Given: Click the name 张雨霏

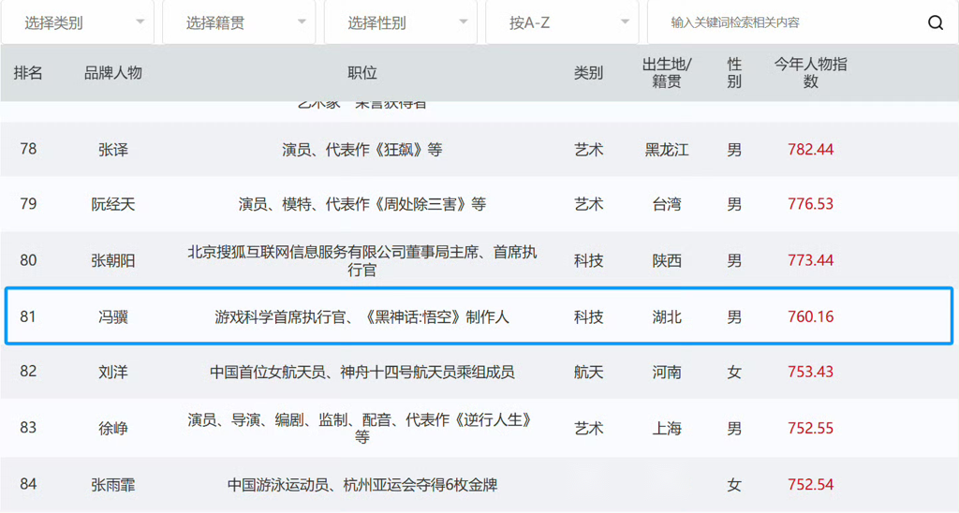Looking at the screenshot, I should pos(113,485).
